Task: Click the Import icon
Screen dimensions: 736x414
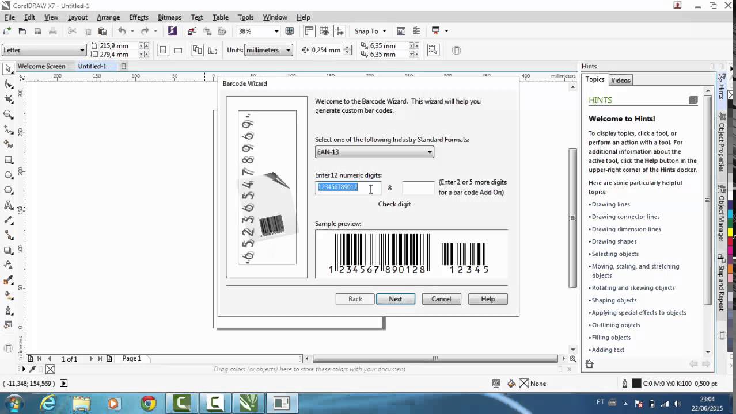Action: 192,31
